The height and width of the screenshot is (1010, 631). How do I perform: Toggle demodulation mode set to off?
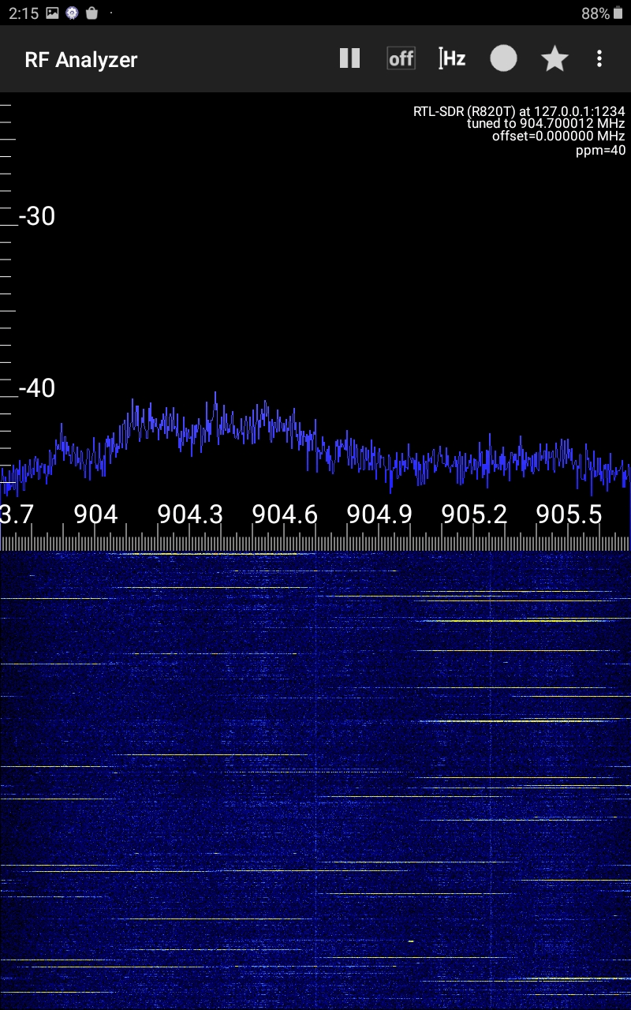(401, 58)
